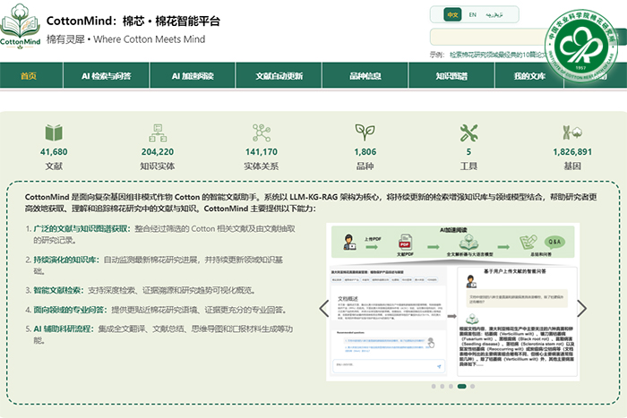Click 持续演化的知识库 heading
The height and width of the screenshot is (418, 627).
coord(66,260)
